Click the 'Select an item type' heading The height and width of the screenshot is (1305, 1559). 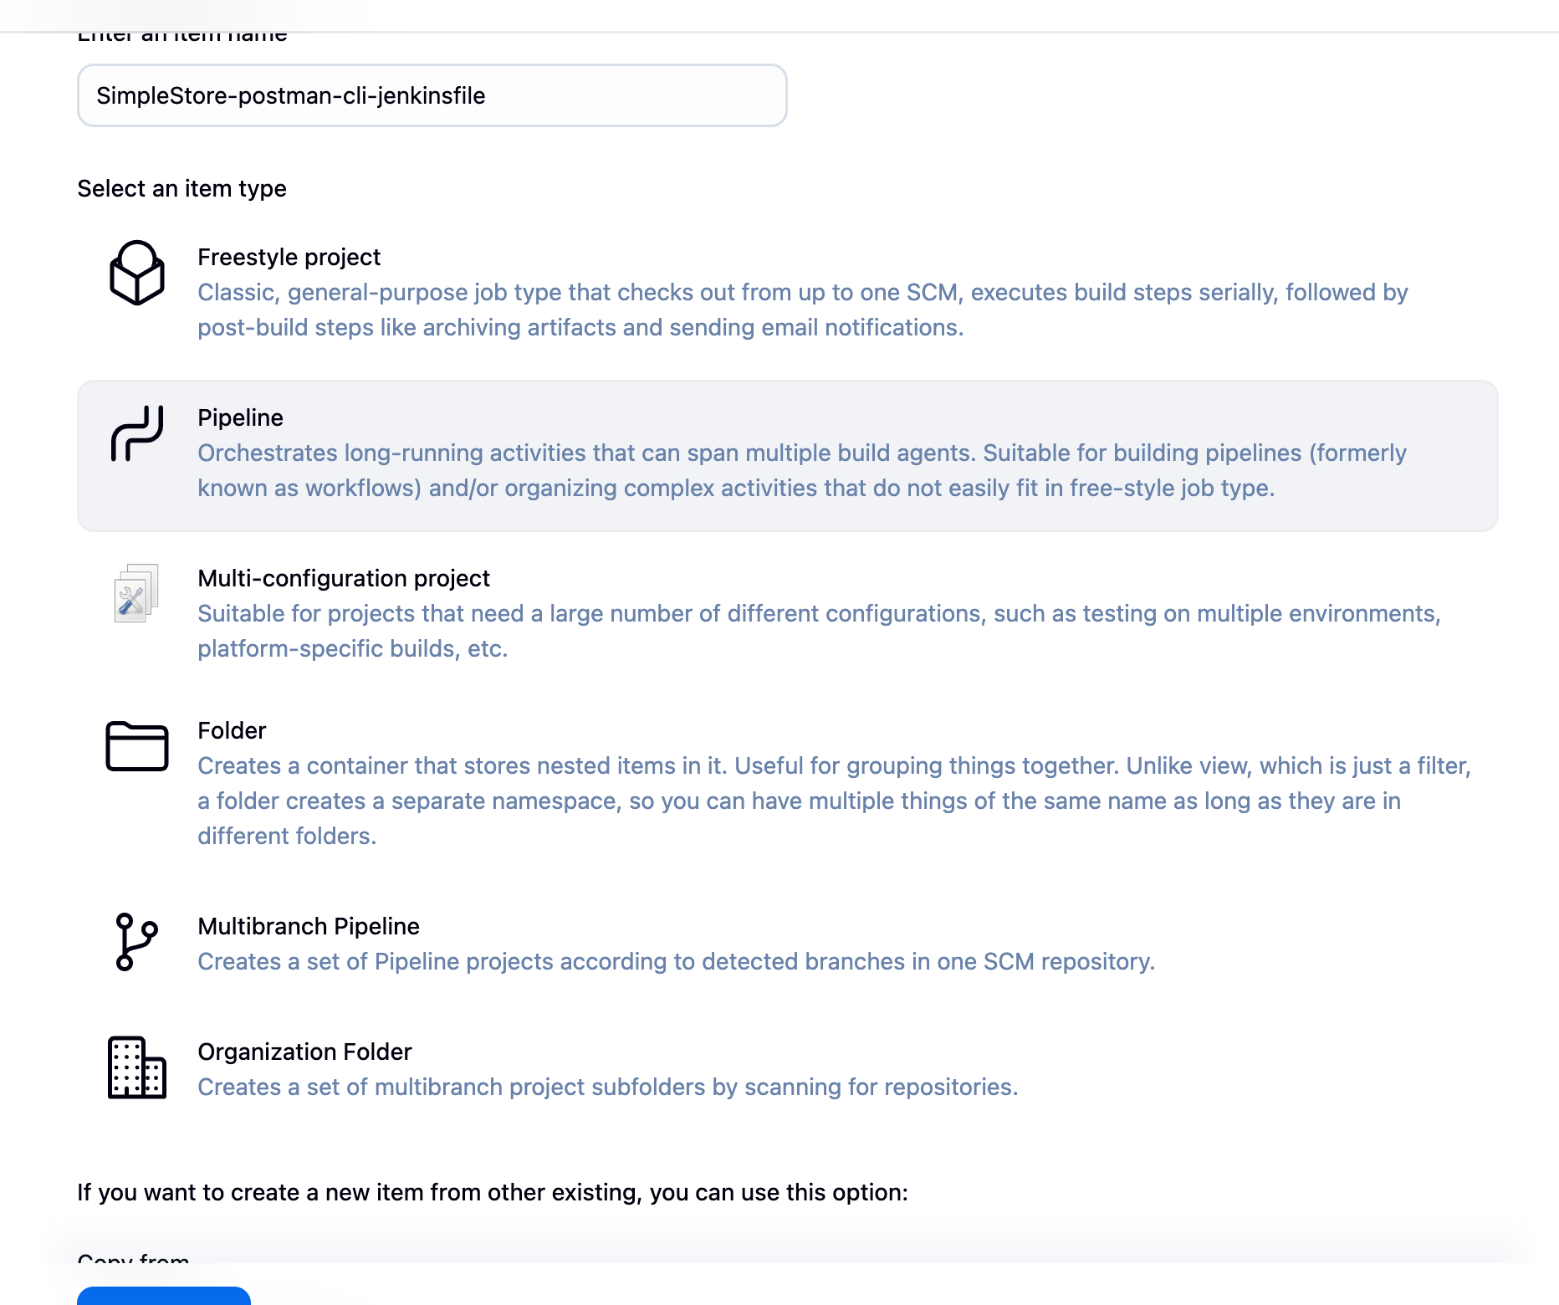point(181,188)
